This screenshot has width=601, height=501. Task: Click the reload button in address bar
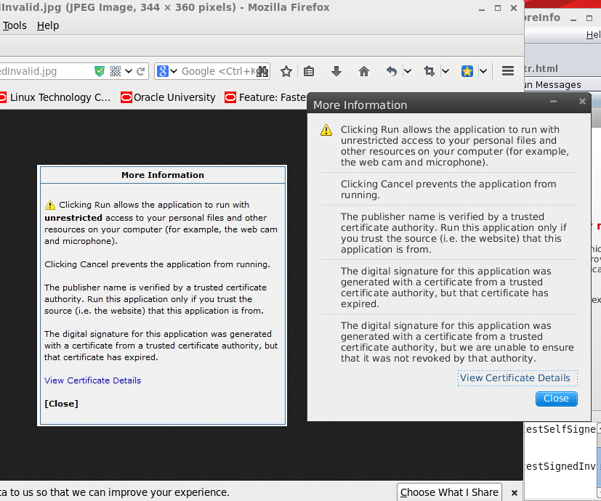point(141,71)
